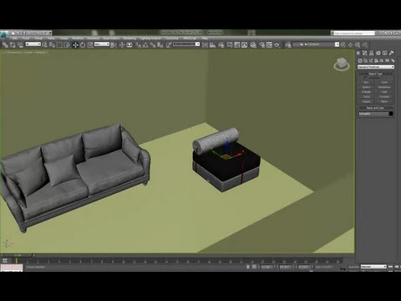Click the Tube primitive button
The image size is (401, 301).
pyautogui.click(x=384, y=92)
